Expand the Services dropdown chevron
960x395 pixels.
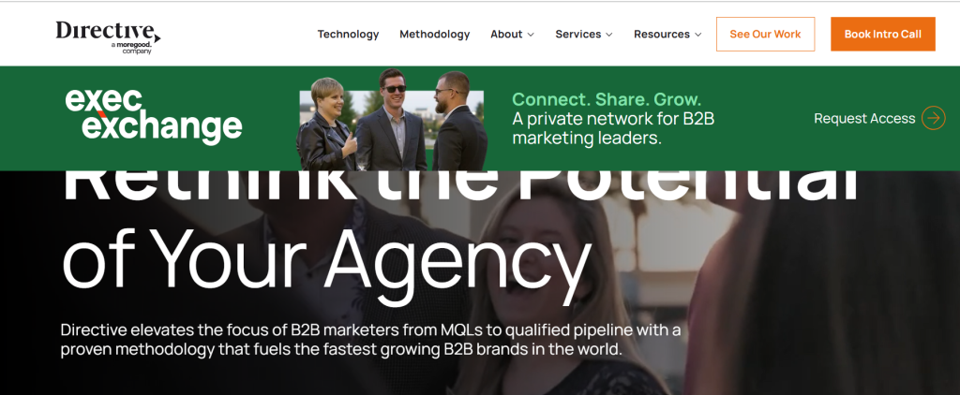(x=609, y=35)
